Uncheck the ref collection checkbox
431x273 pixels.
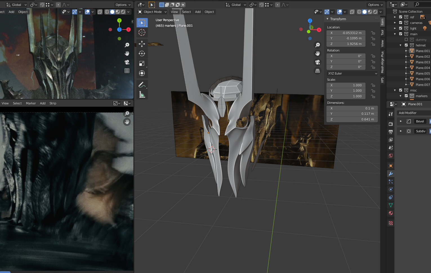click(401, 17)
